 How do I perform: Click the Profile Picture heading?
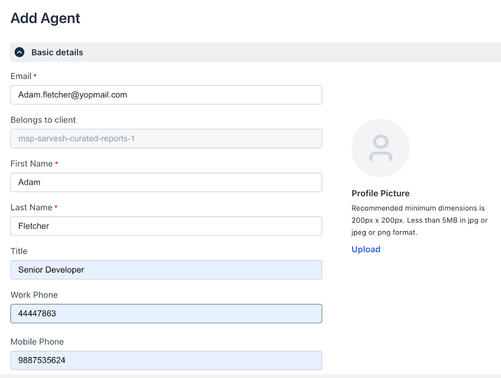(x=380, y=193)
